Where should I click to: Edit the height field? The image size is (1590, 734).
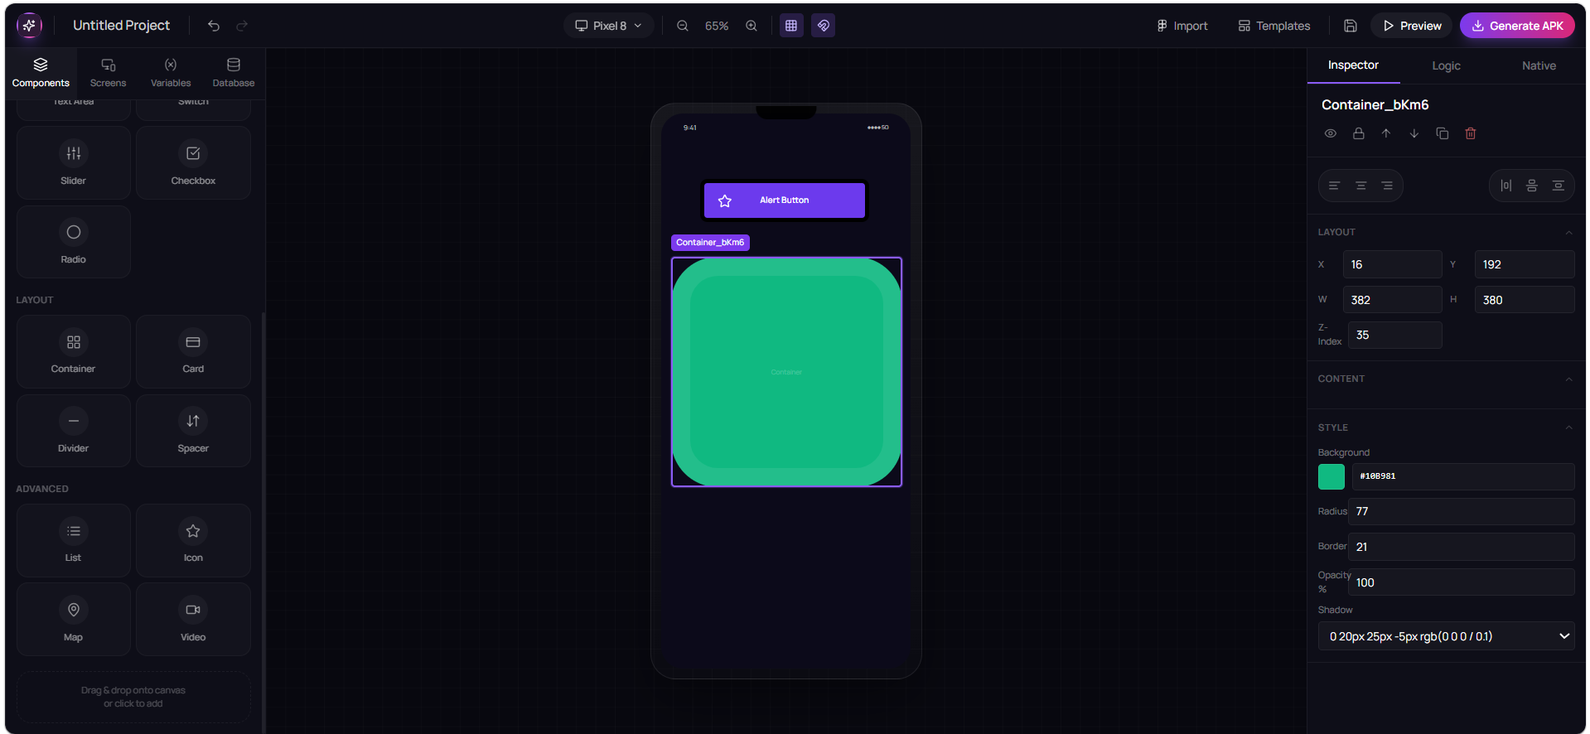(x=1525, y=300)
